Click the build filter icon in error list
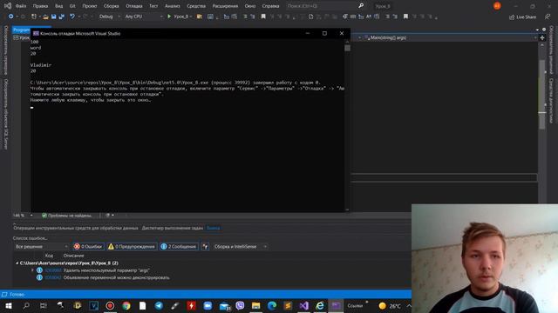 pyautogui.click(x=206, y=247)
